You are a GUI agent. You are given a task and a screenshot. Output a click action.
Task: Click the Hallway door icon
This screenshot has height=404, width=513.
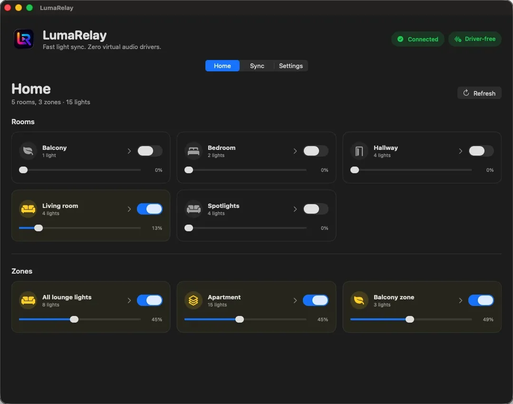[x=359, y=151]
